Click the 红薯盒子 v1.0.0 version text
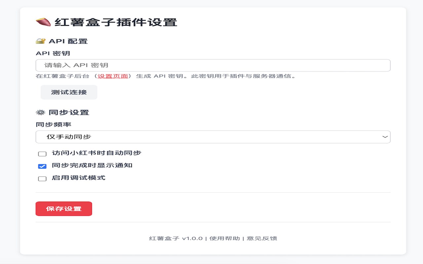This screenshot has height=264, width=423. pos(176,238)
